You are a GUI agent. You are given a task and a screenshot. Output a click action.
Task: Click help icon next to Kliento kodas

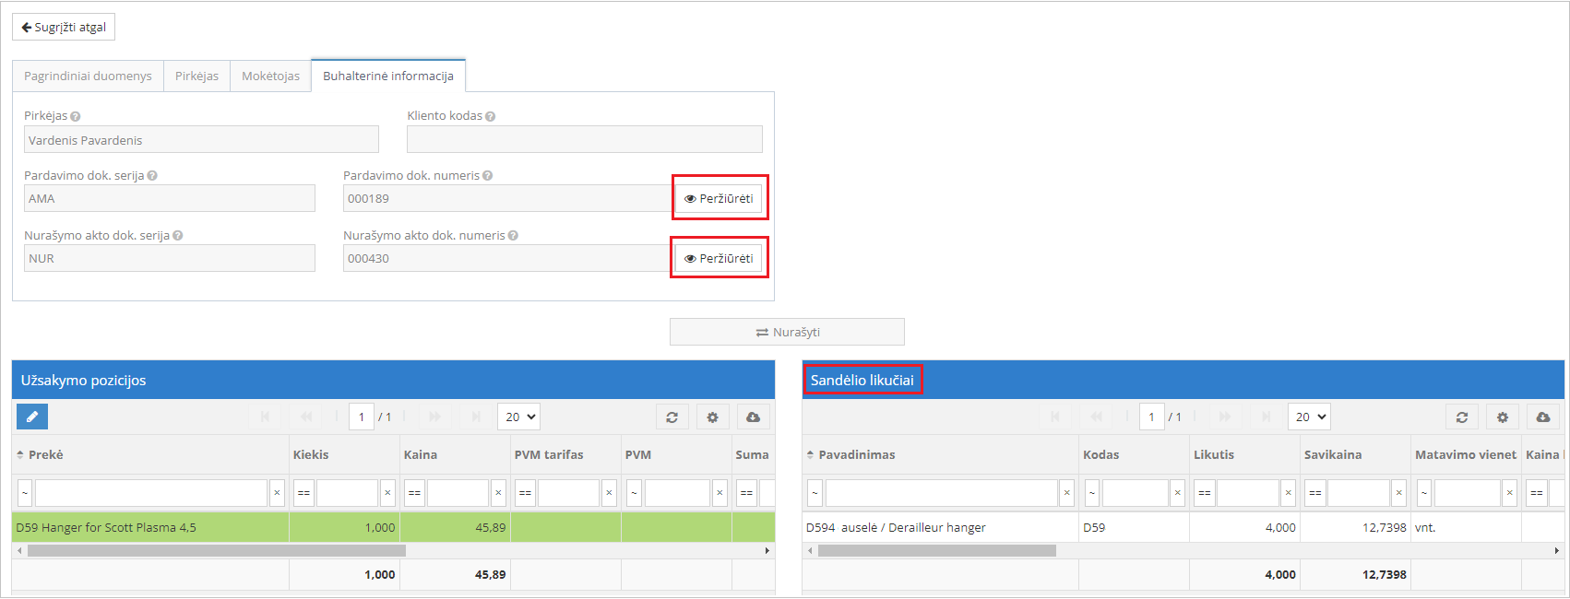tap(491, 117)
